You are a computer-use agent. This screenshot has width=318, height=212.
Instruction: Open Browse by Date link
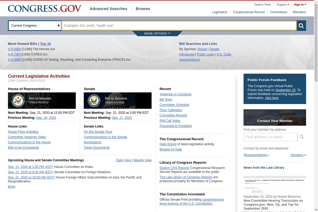171,149
